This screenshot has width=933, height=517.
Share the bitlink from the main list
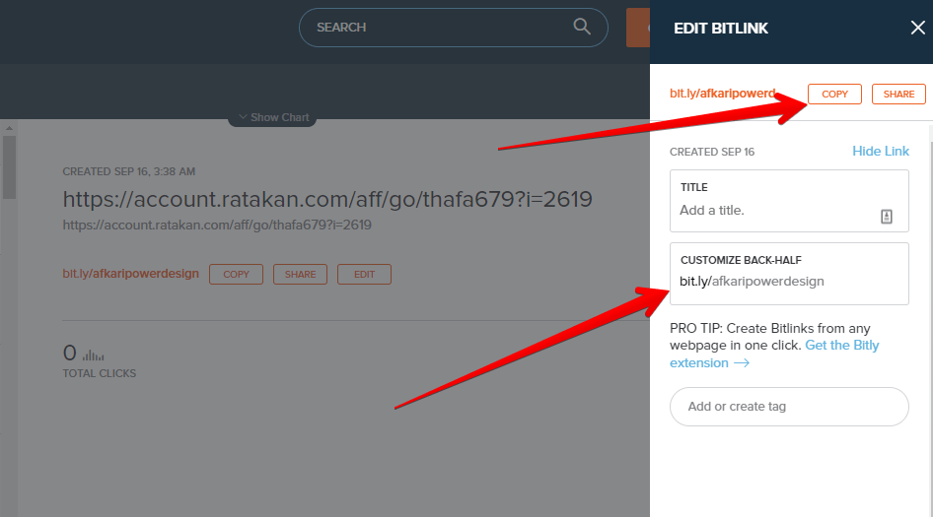(300, 275)
